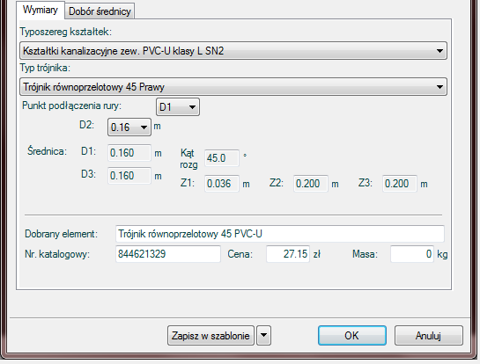480x364 pixels.
Task: Click the Cena label
Action: [240, 254]
